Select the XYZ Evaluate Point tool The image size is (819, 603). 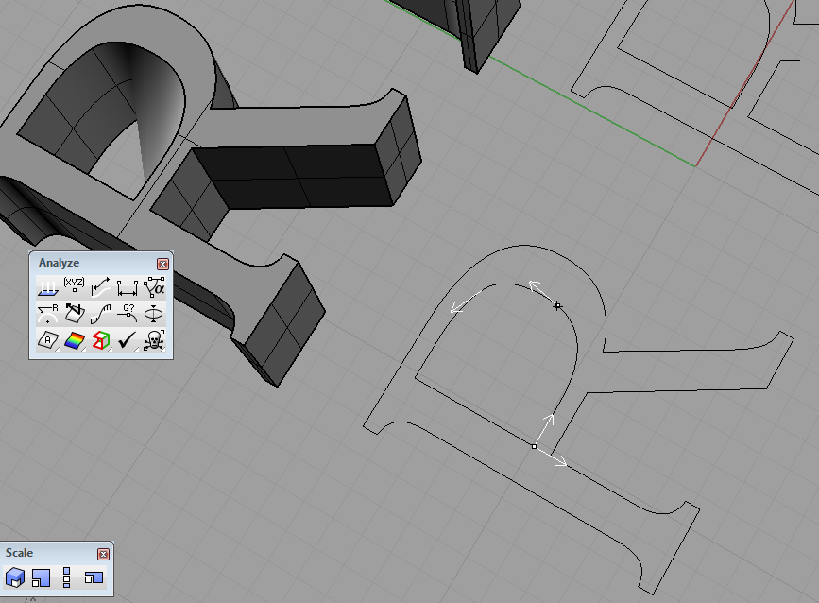pyautogui.click(x=74, y=285)
